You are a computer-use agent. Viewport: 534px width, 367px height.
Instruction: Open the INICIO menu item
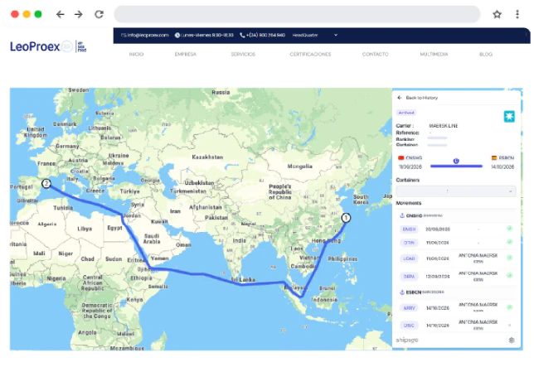(x=136, y=54)
